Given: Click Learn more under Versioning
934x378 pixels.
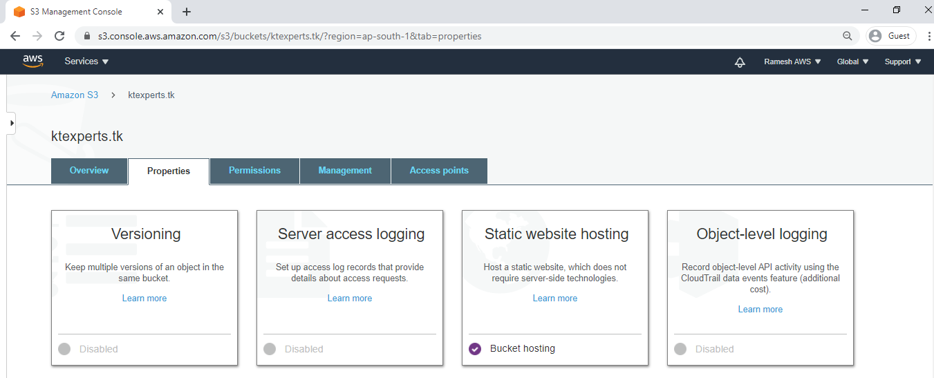Looking at the screenshot, I should pyautogui.click(x=144, y=299).
